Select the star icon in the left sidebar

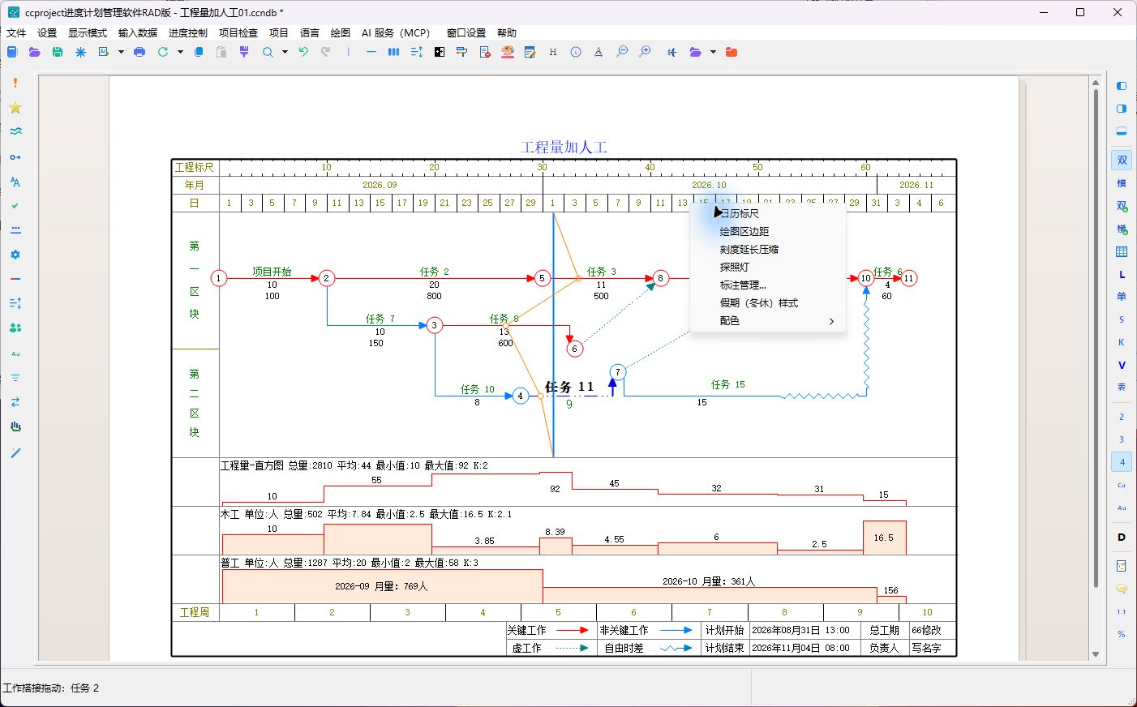coord(15,108)
